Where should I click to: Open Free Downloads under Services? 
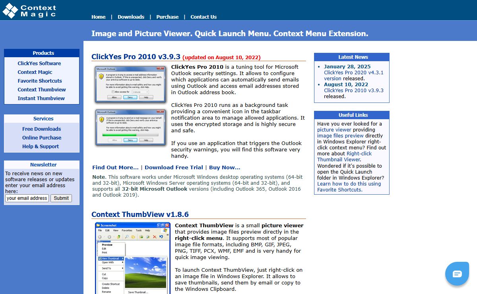pyautogui.click(x=42, y=129)
